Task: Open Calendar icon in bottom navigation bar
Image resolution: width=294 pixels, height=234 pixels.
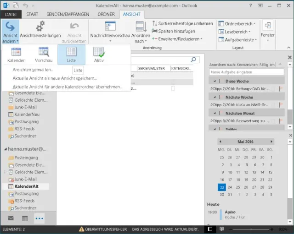Action: coord(25,218)
